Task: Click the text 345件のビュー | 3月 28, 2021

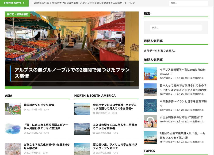Action: coord(182,78)
